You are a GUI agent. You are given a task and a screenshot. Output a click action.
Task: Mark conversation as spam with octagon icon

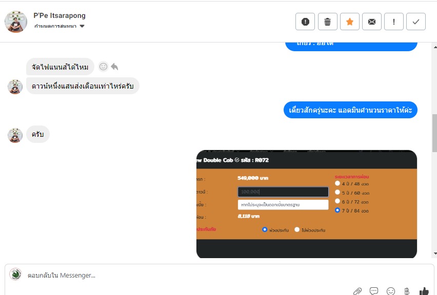pyautogui.click(x=305, y=22)
